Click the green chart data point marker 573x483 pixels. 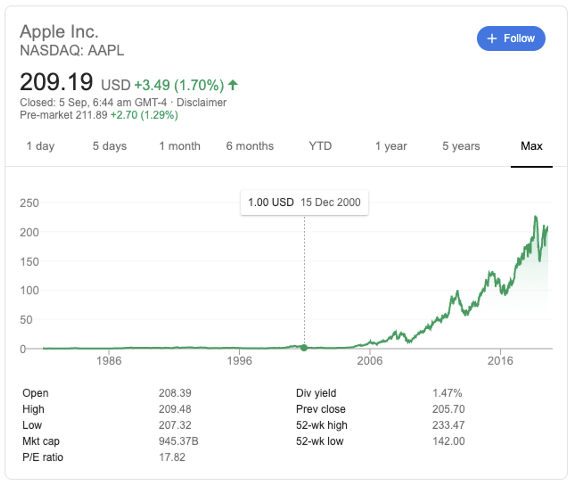tap(304, 348)
